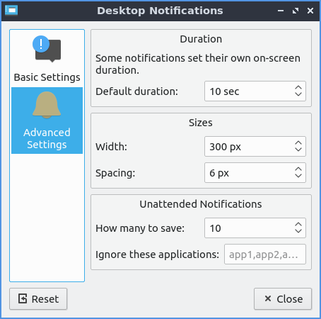Viewport: 321px width, 319px height.
Task: Minimize the Desktop Notifications window
Action: [x=281, y=11]
